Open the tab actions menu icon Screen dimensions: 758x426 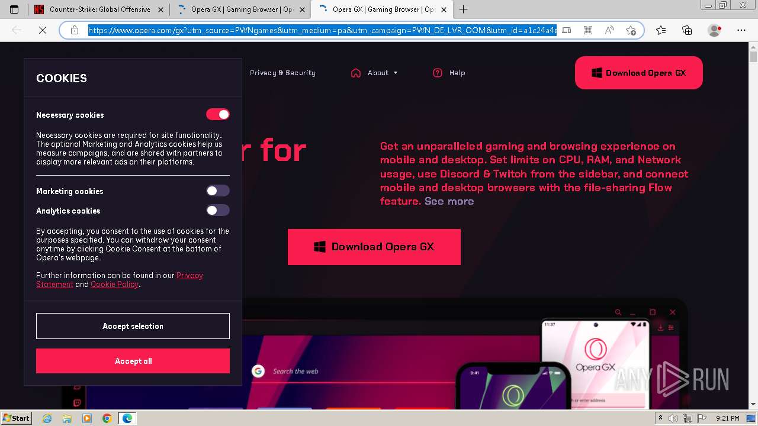pos(14,9)
